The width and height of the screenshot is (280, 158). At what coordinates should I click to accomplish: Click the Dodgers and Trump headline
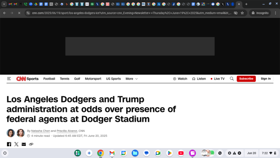(91, 109)
